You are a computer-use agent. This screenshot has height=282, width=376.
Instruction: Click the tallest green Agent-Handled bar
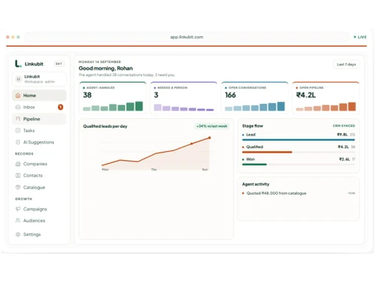(139, 106)
